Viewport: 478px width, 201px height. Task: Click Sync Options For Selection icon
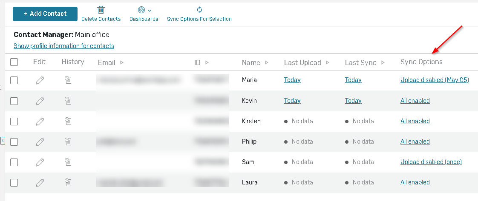(199, 10)
